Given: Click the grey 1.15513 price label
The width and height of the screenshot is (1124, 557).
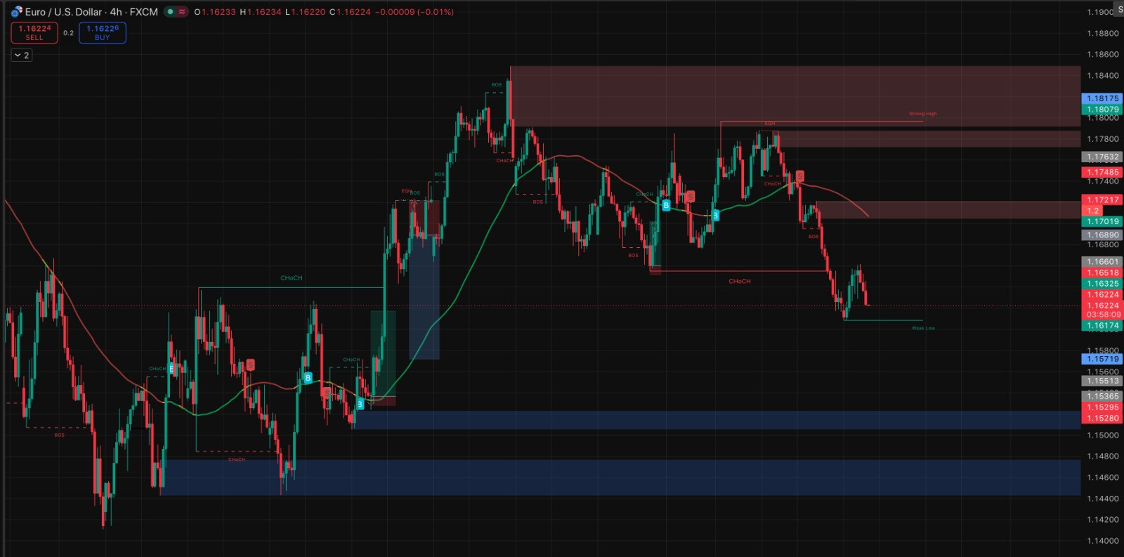Looking at the screenshot, I should tap(1102, 381).
